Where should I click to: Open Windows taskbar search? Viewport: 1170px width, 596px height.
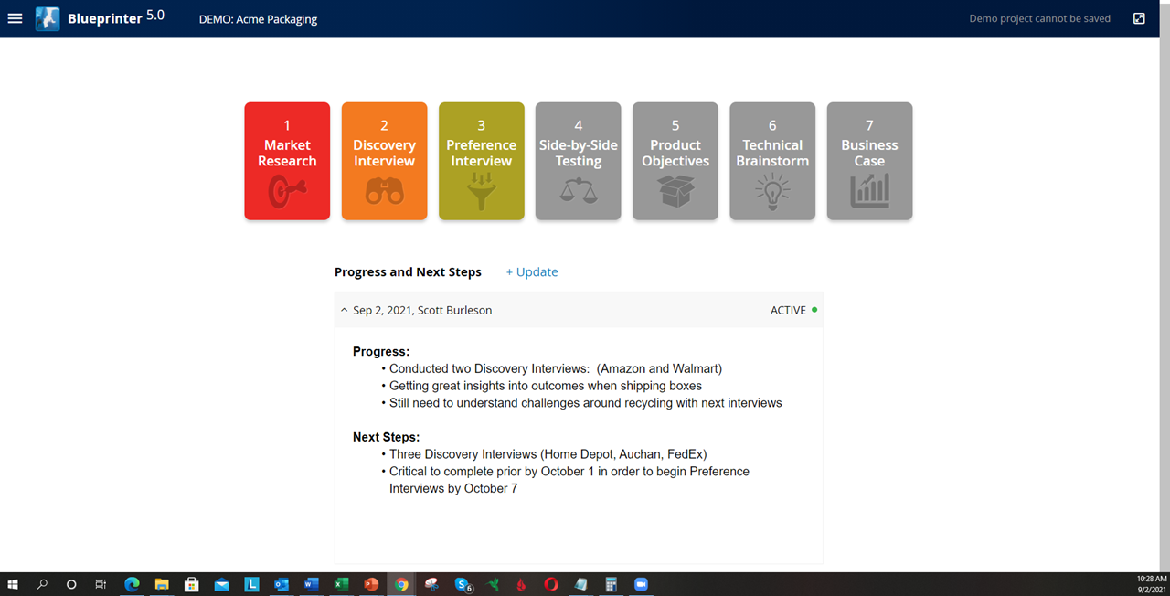[x=42, y=584]
